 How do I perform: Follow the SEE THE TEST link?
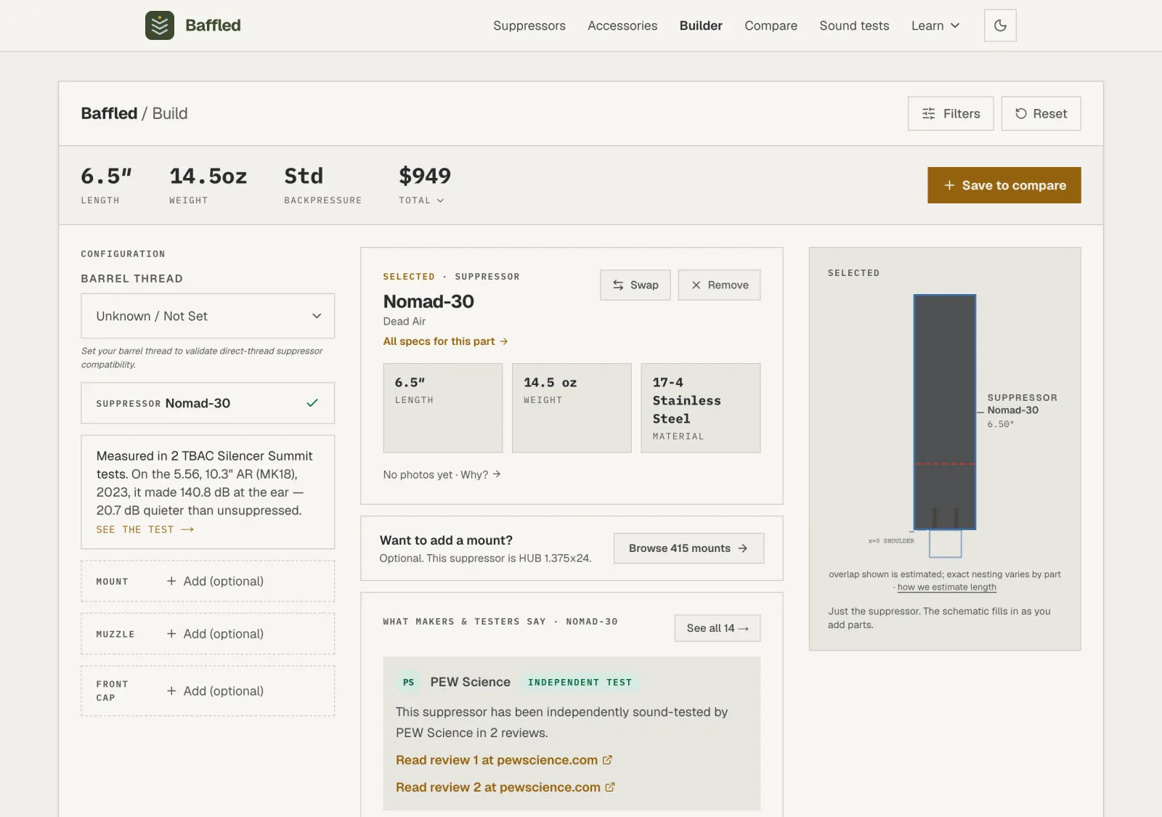[x=145, y=529]
